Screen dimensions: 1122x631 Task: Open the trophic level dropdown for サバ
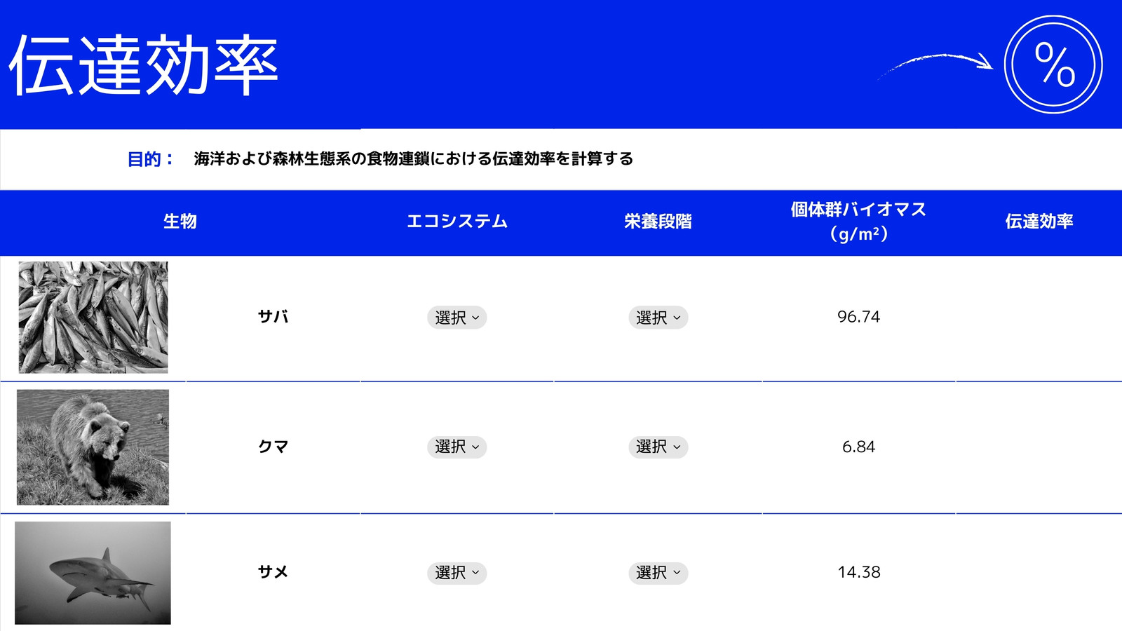pyautogui.click(x=658, y=318)
